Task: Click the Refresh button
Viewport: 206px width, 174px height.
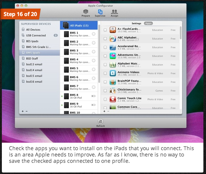Action: [100, 123]
